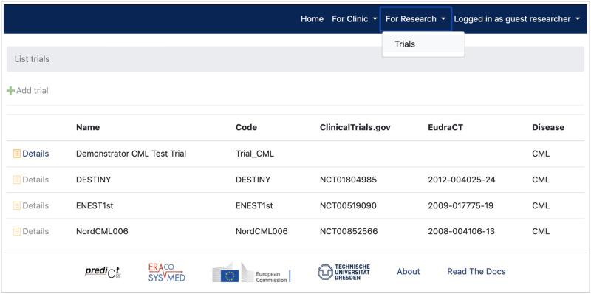Open Details for Demonstrator CML Test Trial
Viewport: 591px width, 294px height.
35,154
